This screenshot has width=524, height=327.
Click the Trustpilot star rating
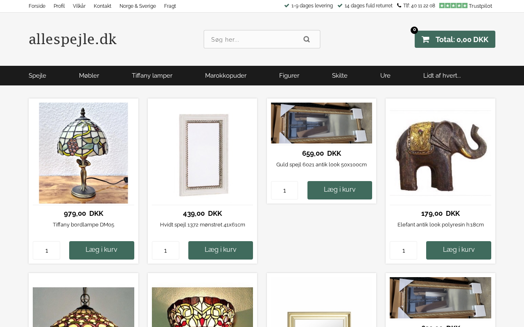pyautogui.click(x=453, y=6)
